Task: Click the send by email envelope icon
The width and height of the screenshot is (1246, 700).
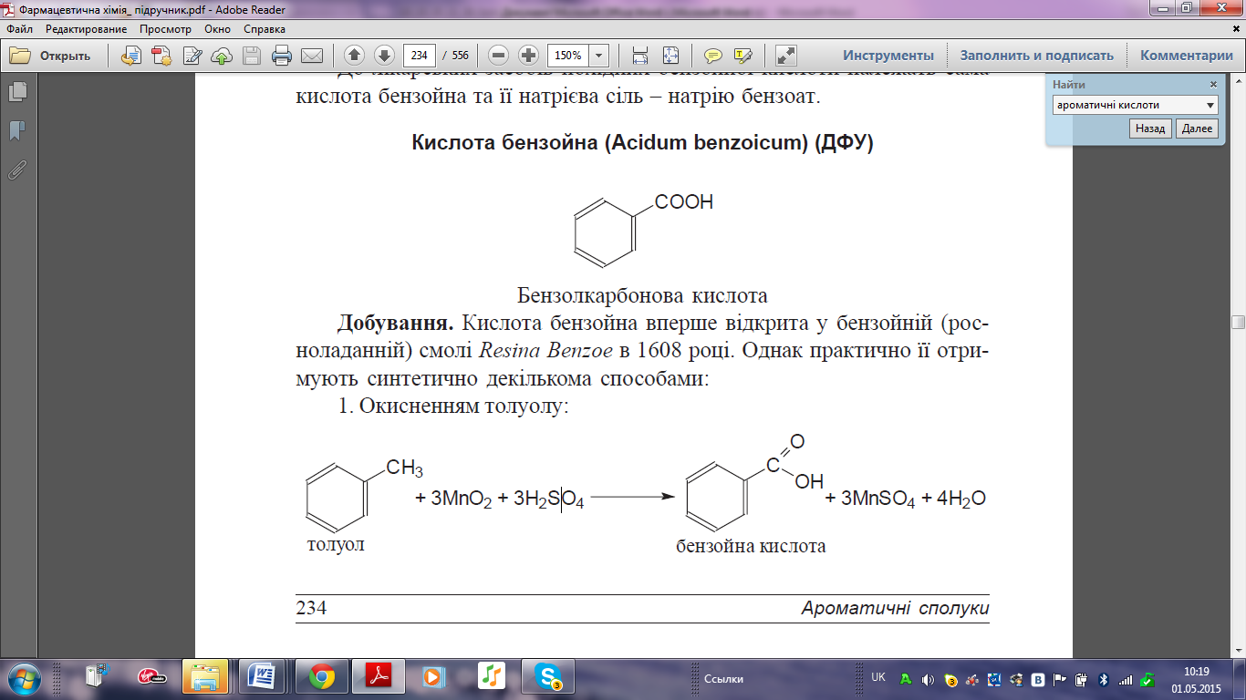Action: pos(312,56)
